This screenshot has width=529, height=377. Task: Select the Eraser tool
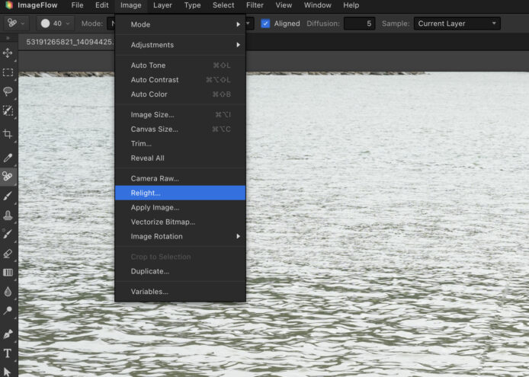point(8,254)
